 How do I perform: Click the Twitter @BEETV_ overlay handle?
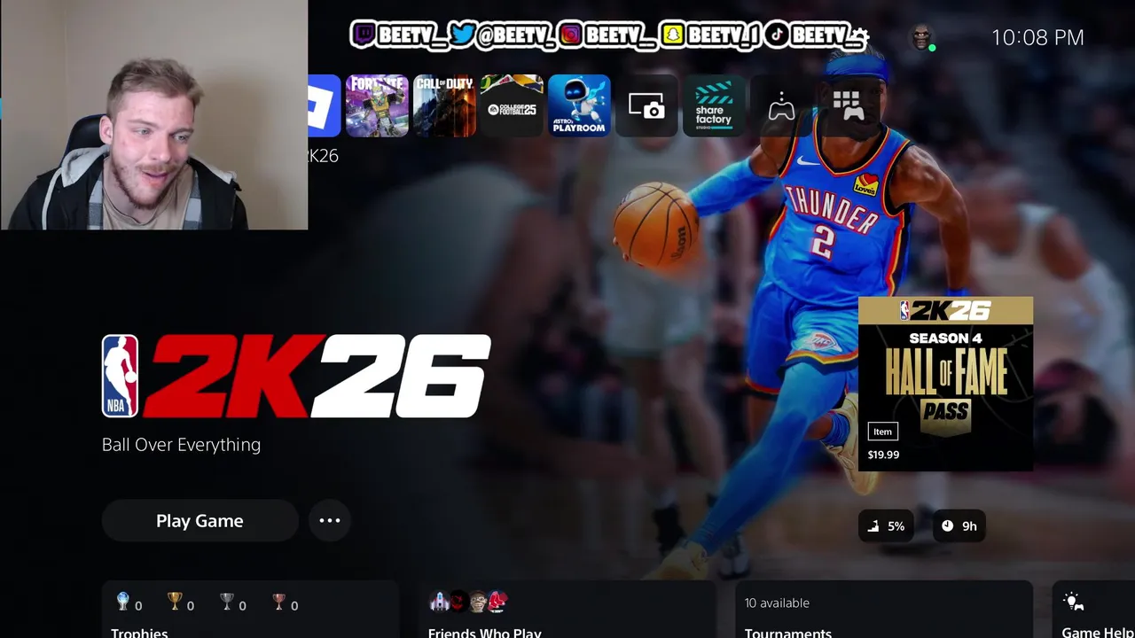503,35
